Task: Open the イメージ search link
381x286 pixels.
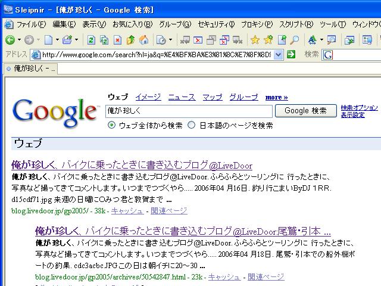Action: (148, 97)
